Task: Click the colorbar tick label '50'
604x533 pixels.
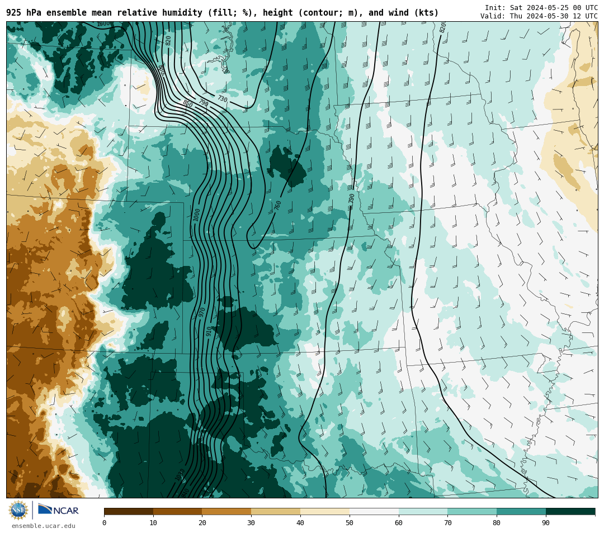Action: [350, 522]
